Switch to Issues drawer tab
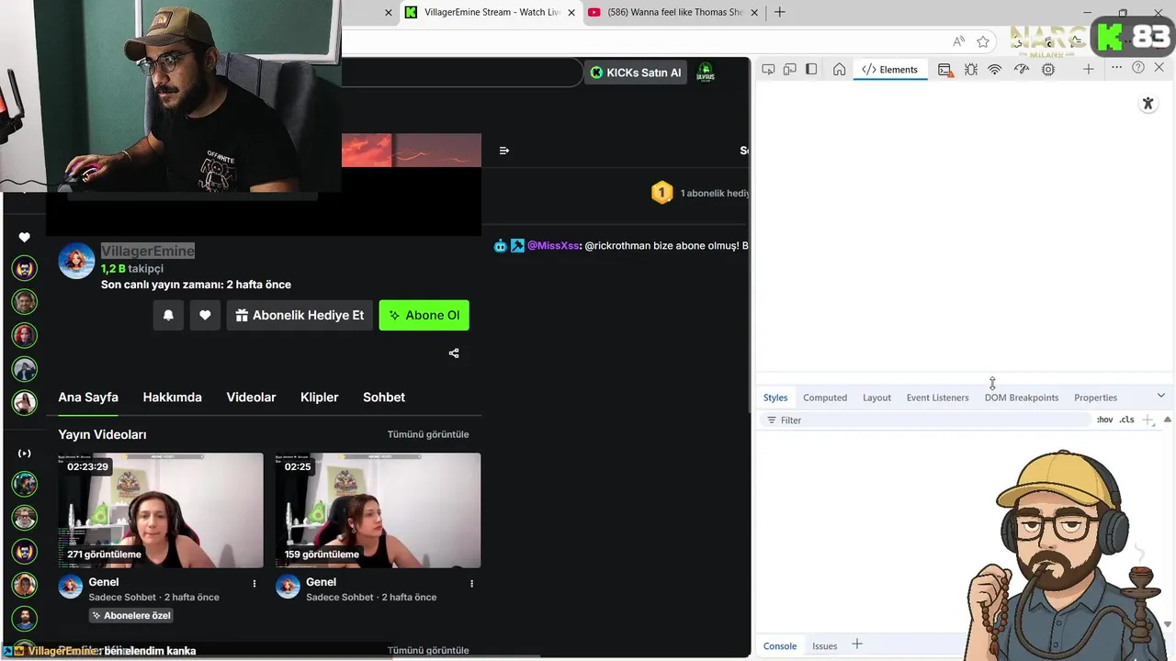 (824, 645)
